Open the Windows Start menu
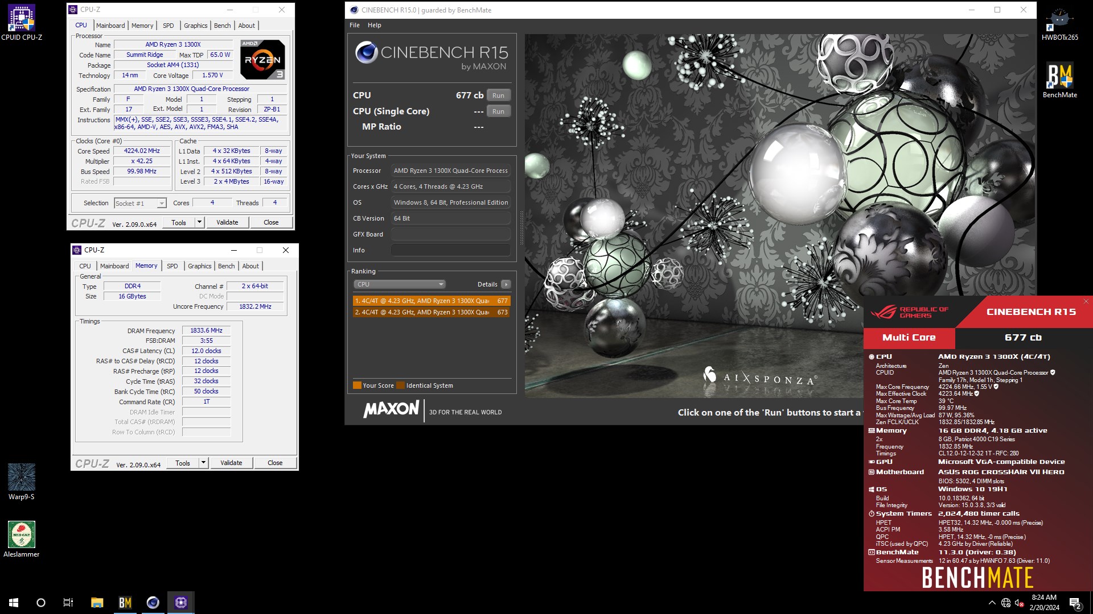The height and width of the screenshot is (614, 1093). (14, 603)
